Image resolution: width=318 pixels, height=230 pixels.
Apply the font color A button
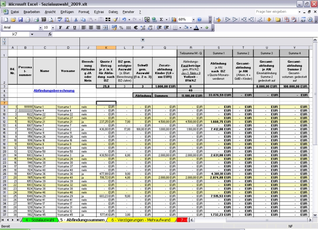pyautogui.click(x=196, y=27)
